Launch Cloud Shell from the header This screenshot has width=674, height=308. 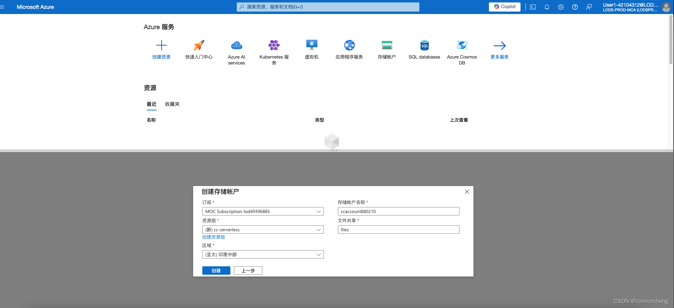click(533, 7)
